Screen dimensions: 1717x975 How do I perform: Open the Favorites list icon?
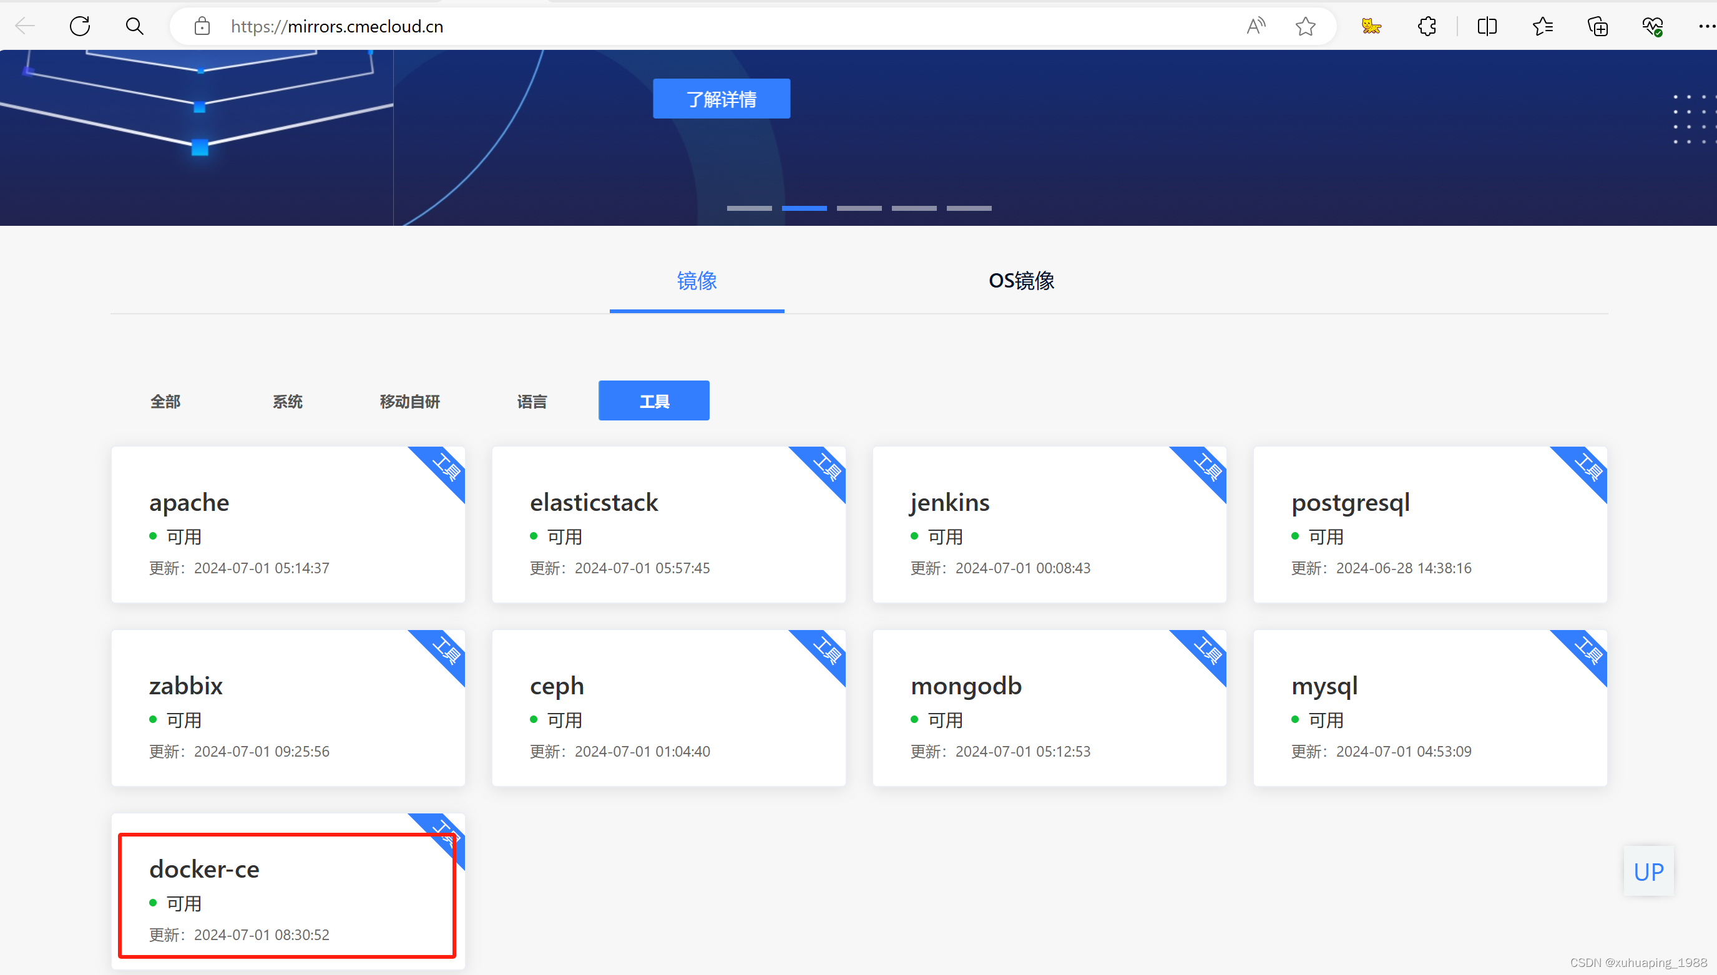click(1542, 26)
